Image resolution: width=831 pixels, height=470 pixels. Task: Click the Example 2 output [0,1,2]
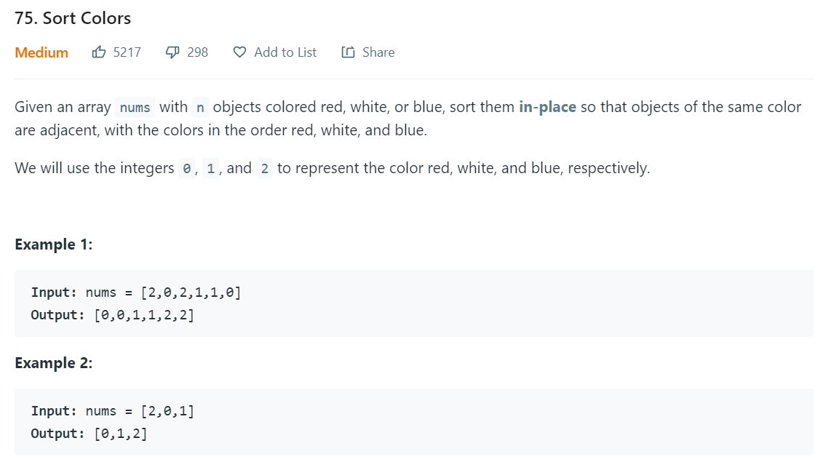[x=89, y=434]
